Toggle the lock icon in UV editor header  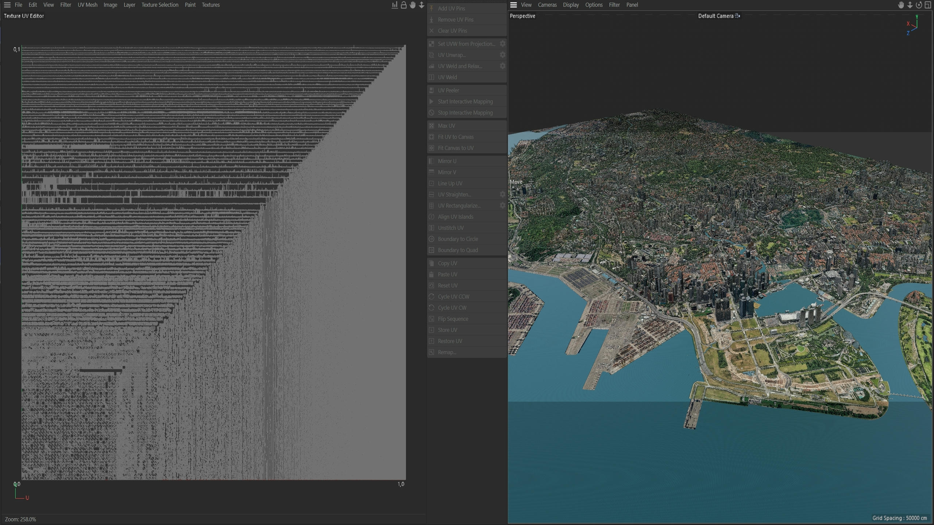tap(404, 5)
